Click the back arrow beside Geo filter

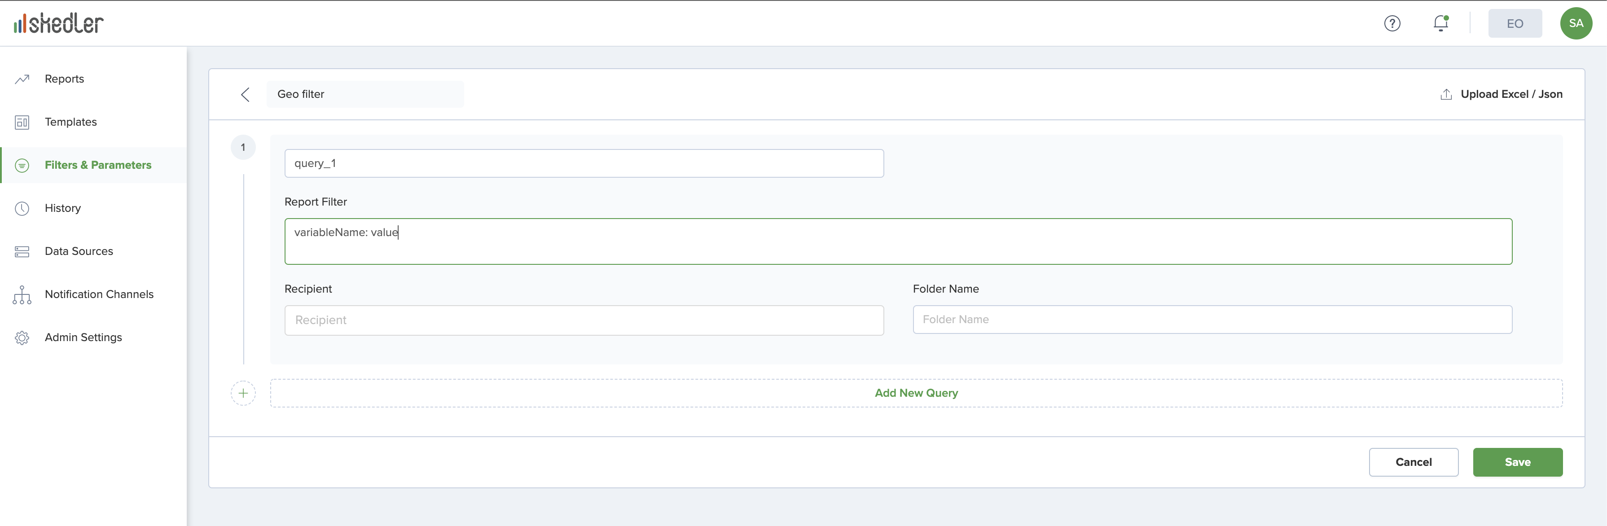pyautogui.click(x=245, y=94)
